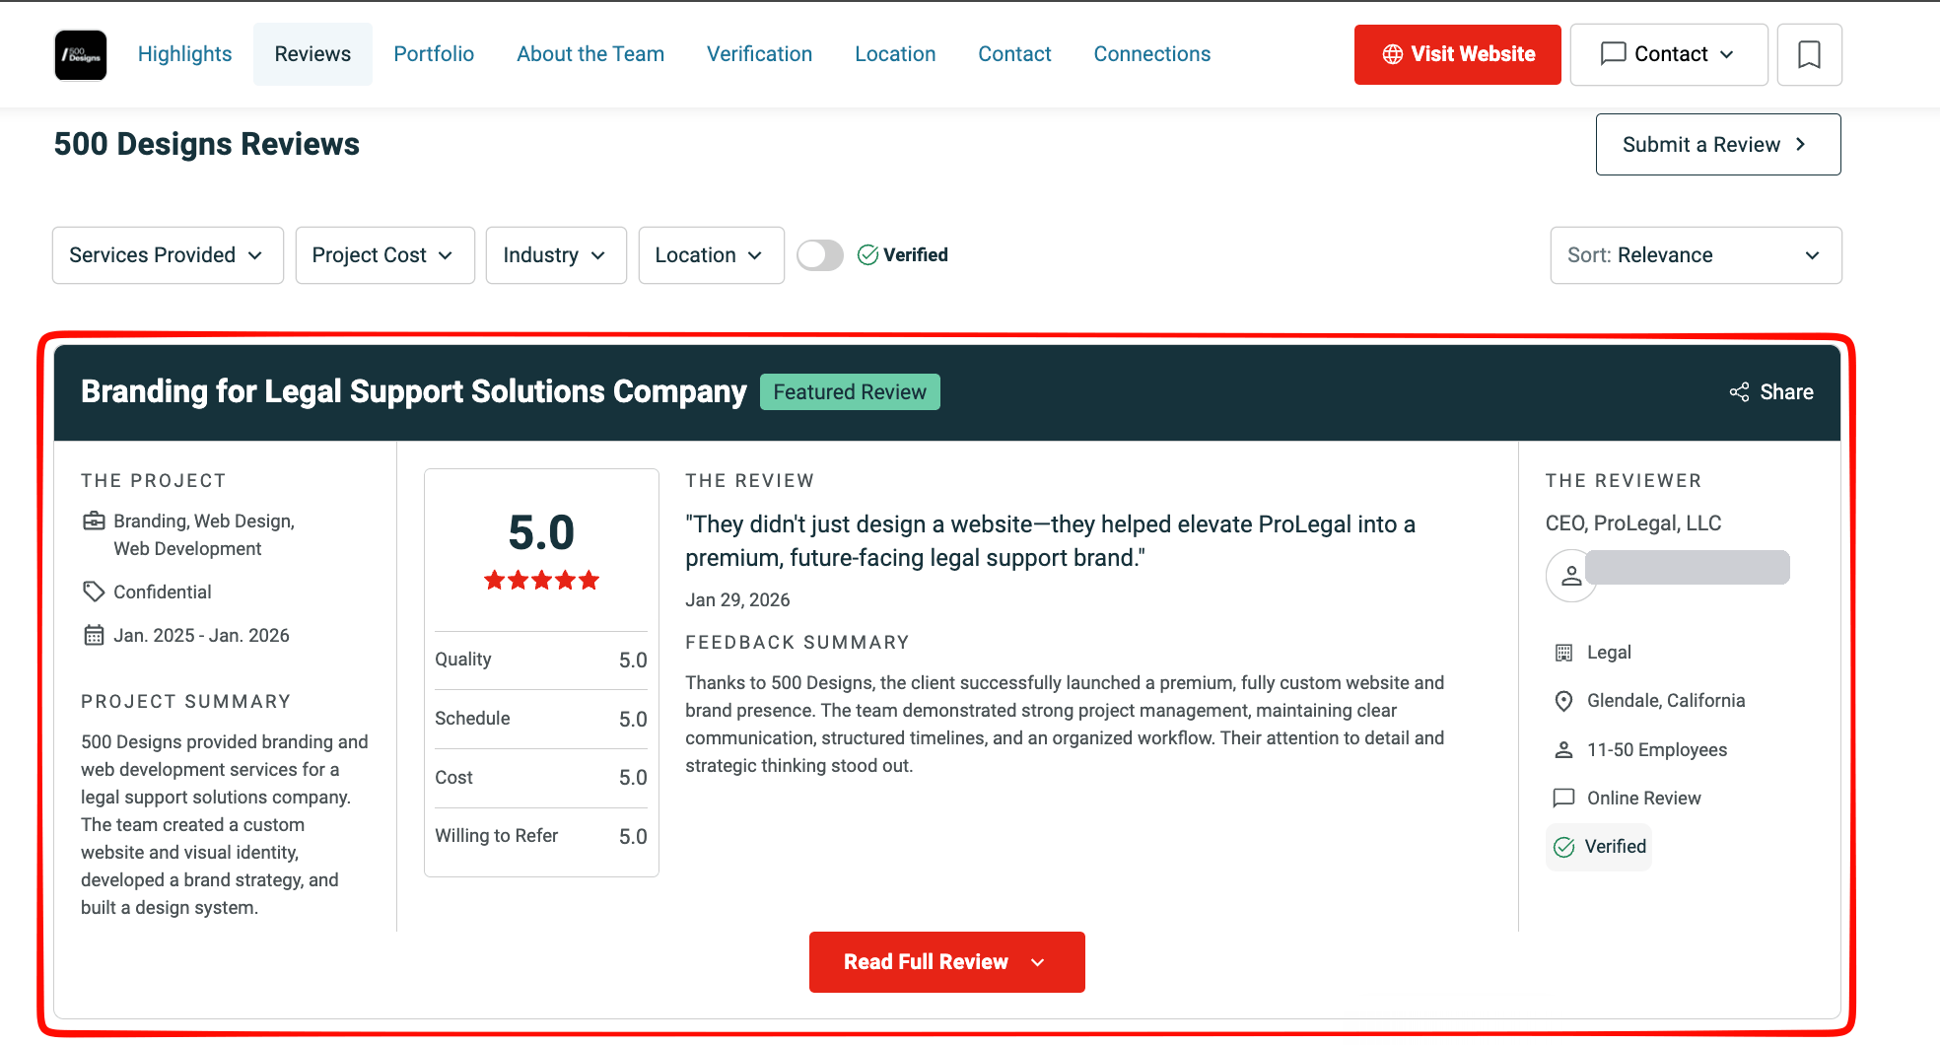Click the checkmark icon in reviewer Verified badge

(x=1564, y=847)
